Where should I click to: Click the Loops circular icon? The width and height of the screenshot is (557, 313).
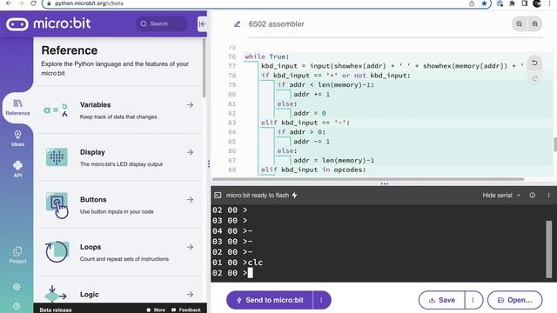(x=57, y=251)
